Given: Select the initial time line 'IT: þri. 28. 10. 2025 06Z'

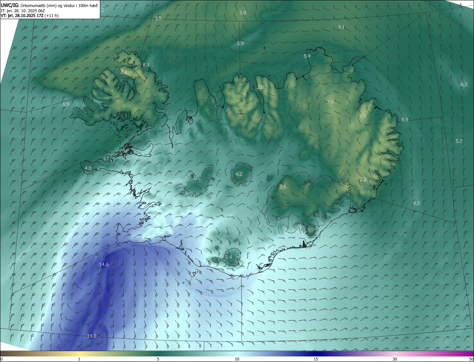Looking at the screenshot, I should coord(23,11).
